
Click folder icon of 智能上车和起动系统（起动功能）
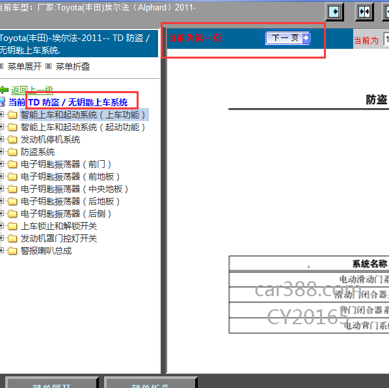point(12,127)
